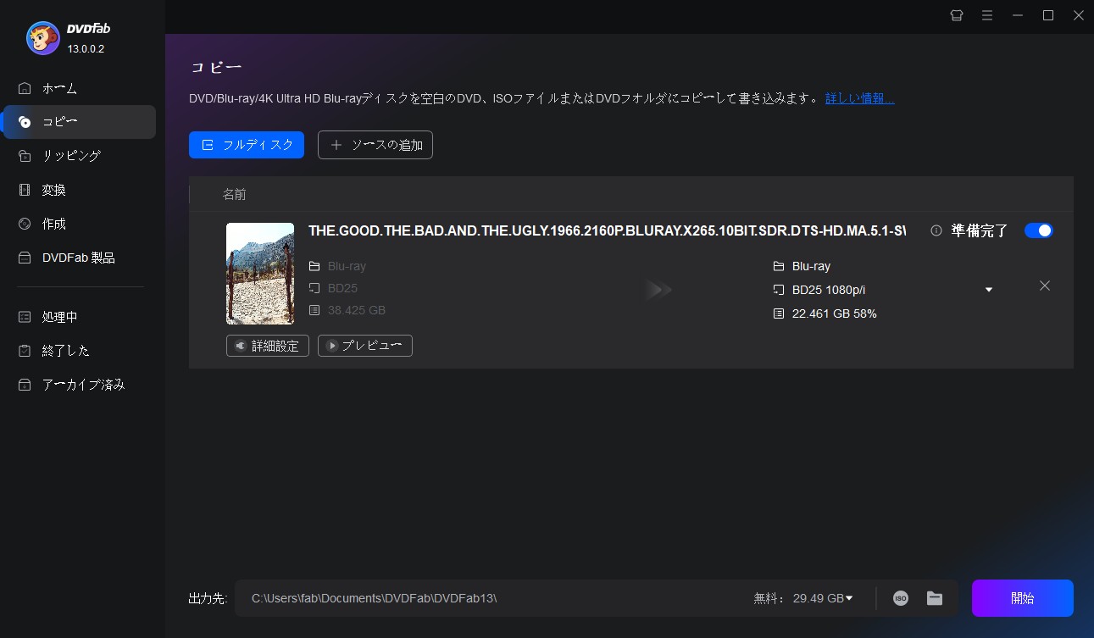Image resolution: width=1094 pixels, height=638 pixels.
Task: Open the skin/theme shirt icon
Action: point(957,15)
